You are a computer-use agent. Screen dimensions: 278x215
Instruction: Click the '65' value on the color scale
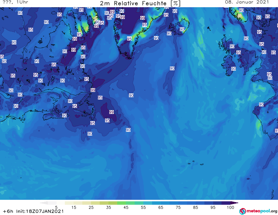pyautogui.click(x=160, y=207)
